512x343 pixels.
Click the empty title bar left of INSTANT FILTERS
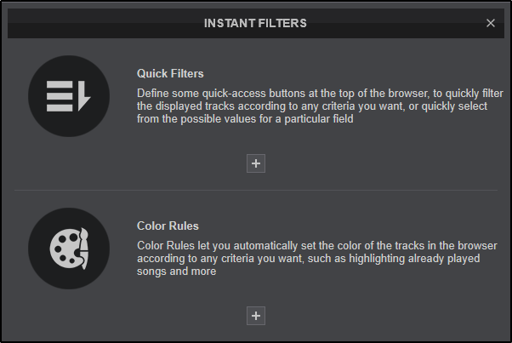pyautogui.click(x=102, y=23)
